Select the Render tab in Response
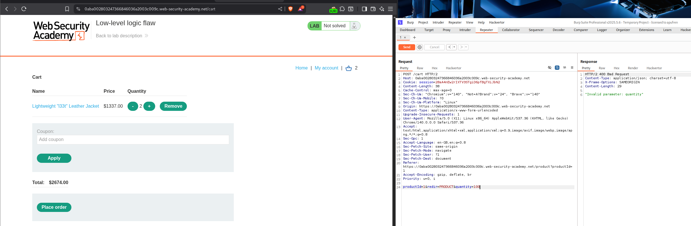 [633, 68]
